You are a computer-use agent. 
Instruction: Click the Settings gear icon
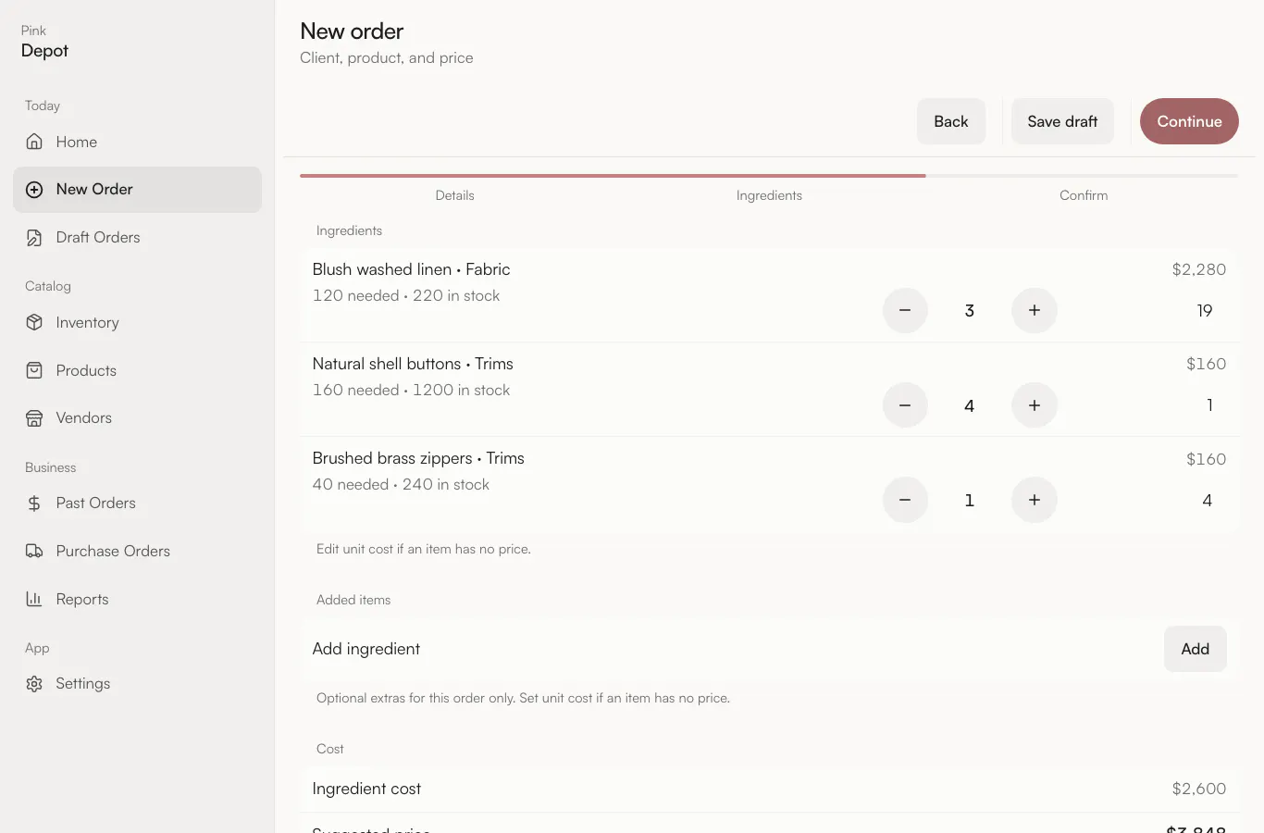tap(34, 684)
